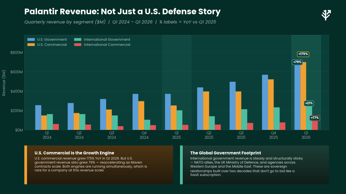Click the blue U.S. Government legend swatch
Image resolution: width=346 pixels, height=194 pixels.
click(31, 40)
